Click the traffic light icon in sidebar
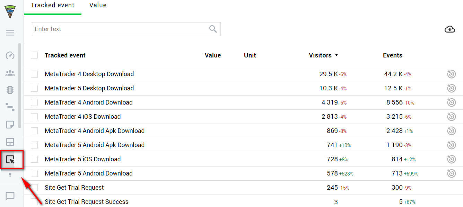Viewport: 463px width, 207px height. (10, 90)
